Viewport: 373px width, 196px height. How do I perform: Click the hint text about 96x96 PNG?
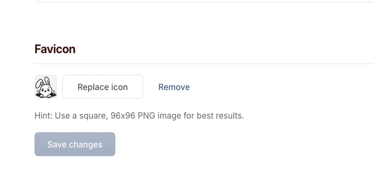click(139, 116)
